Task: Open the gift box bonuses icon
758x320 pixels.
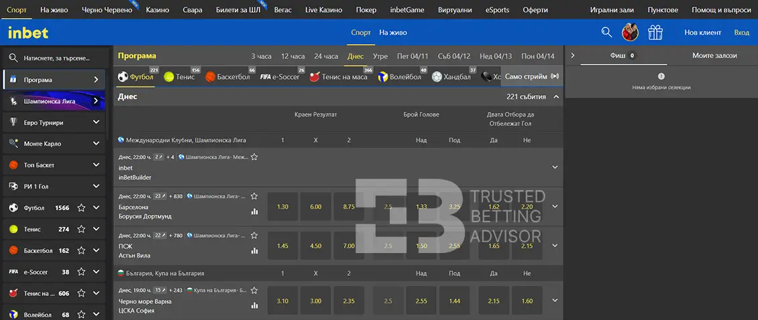Action: click(x=655, y=32)
